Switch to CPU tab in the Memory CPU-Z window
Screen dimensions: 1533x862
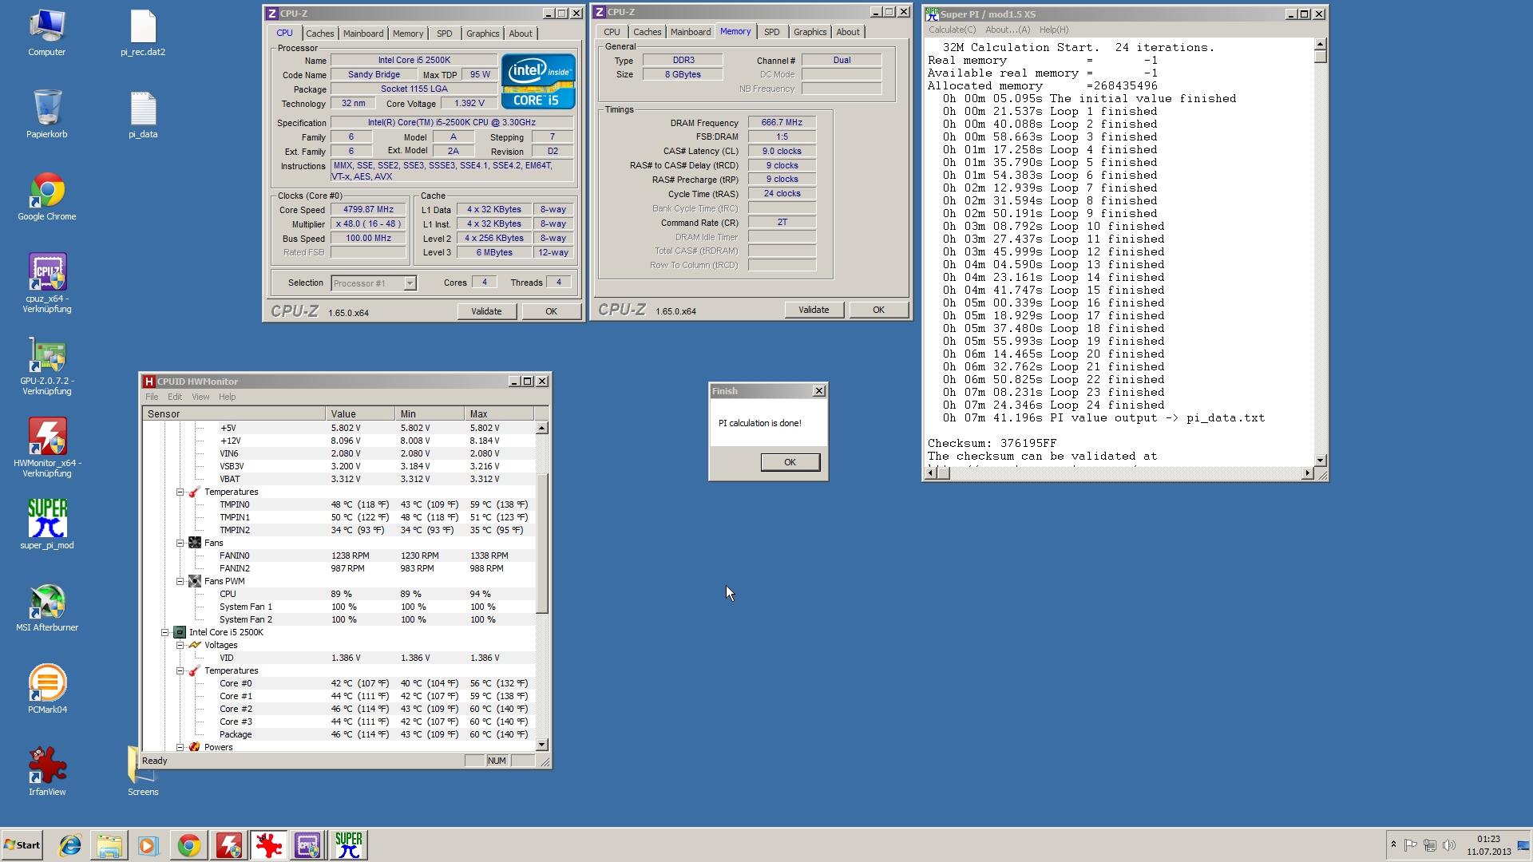click(x=612, y=32)
